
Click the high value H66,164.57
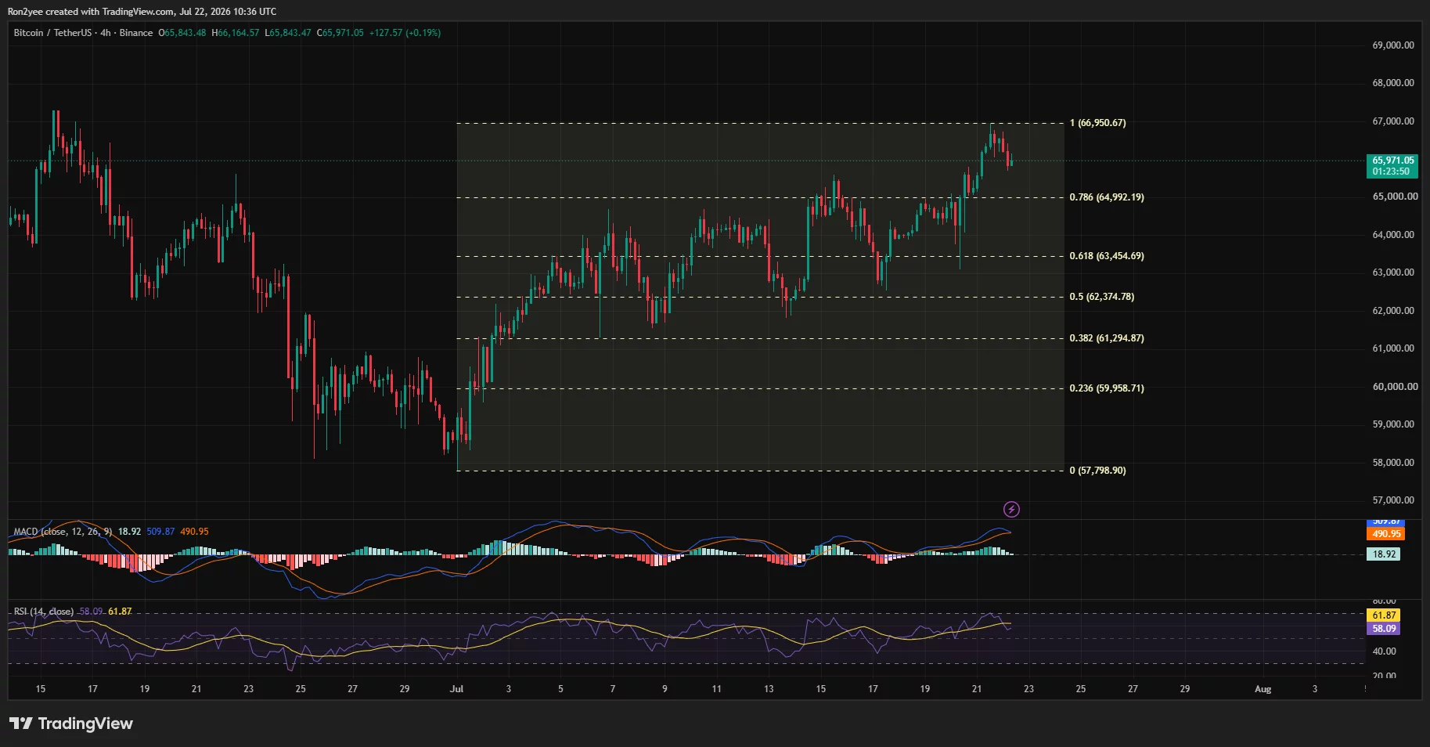click(x=236, y=33)
